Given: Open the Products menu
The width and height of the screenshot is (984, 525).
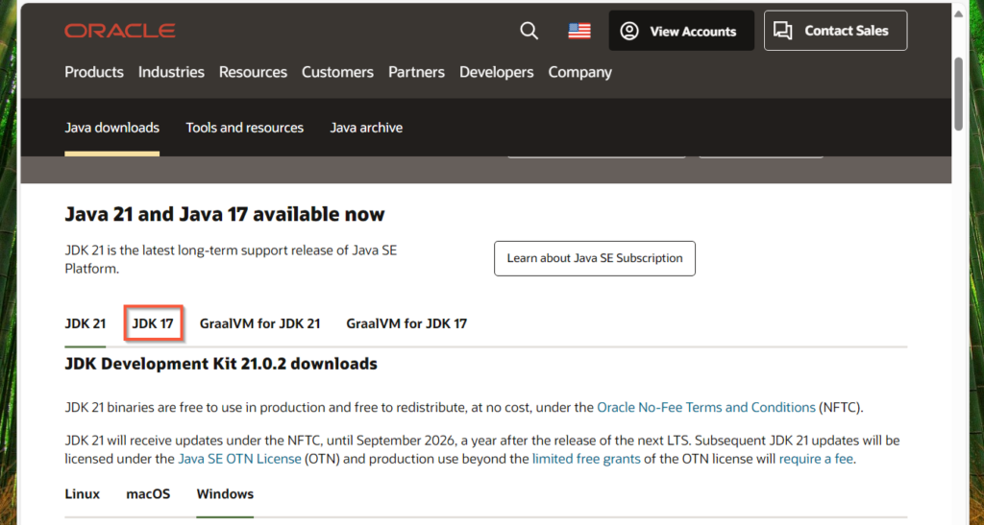Looking at the screenshot, I should click(x=94, y=72).
